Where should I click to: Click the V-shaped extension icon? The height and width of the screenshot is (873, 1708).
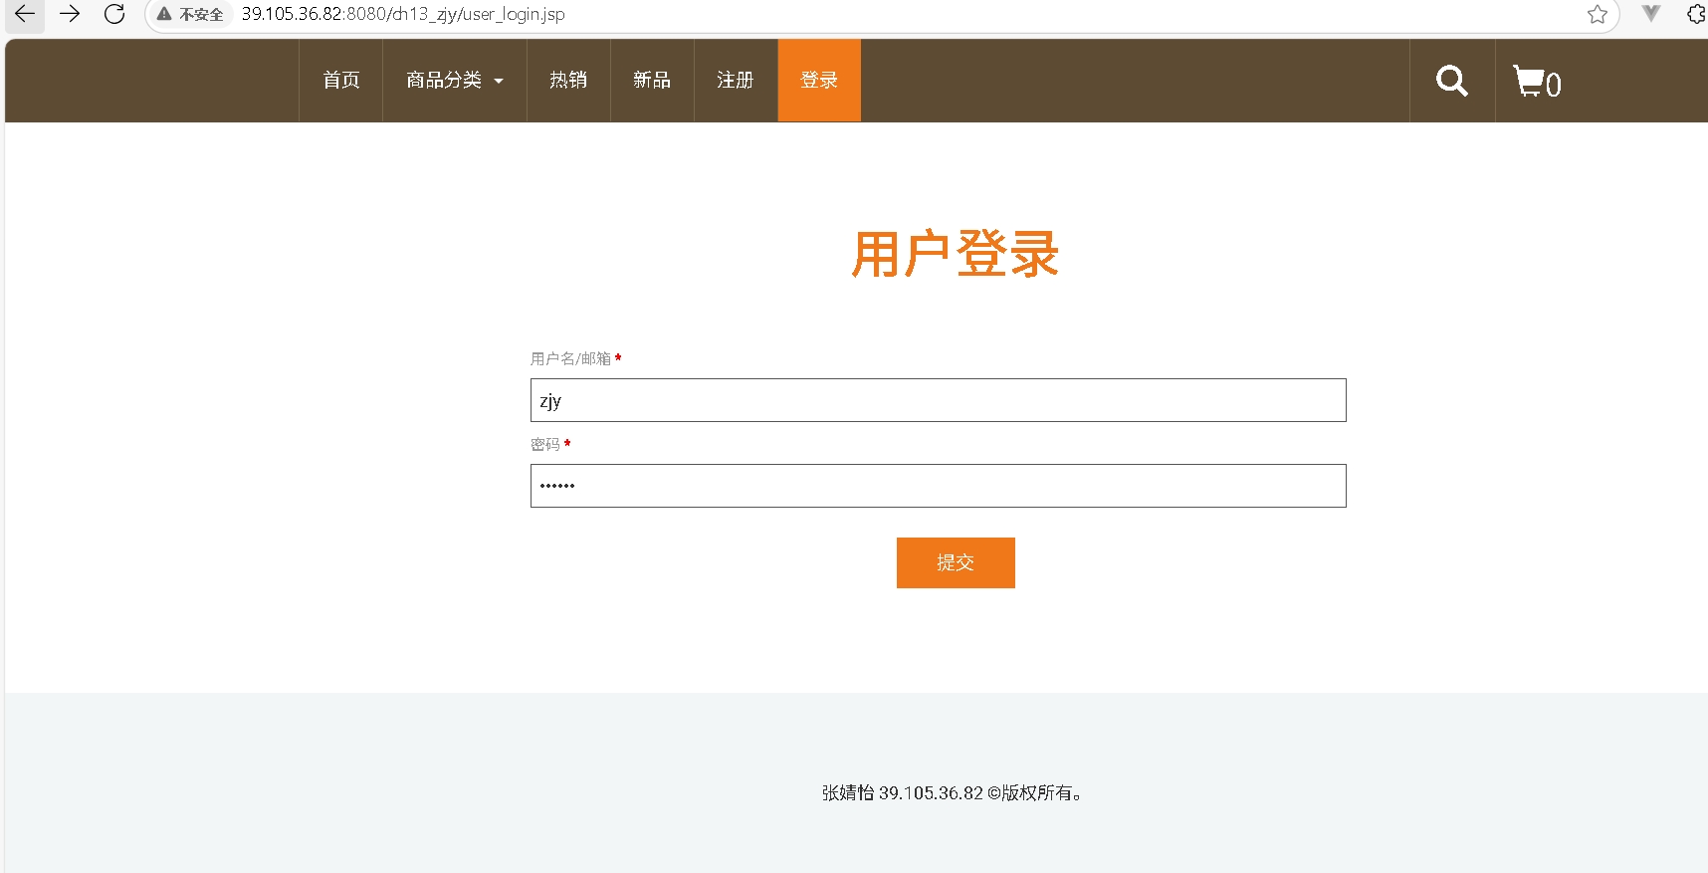[1650, 14]
